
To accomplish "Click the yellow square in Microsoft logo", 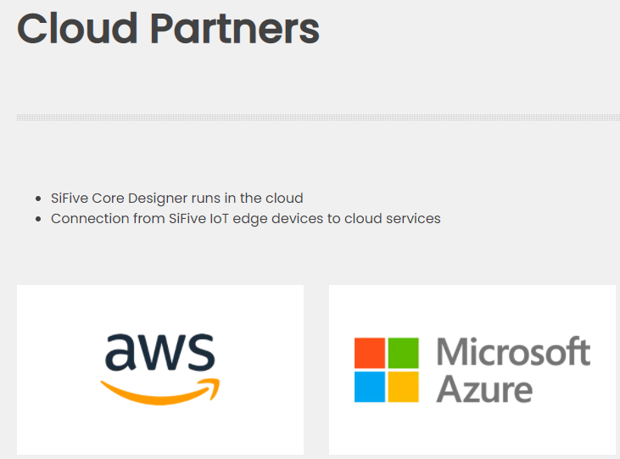I will [x=404, y=387].
